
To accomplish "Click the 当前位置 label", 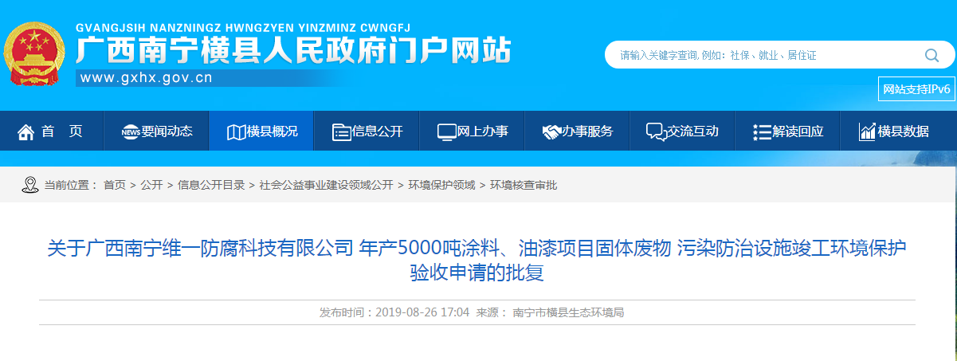I will 70,185.
